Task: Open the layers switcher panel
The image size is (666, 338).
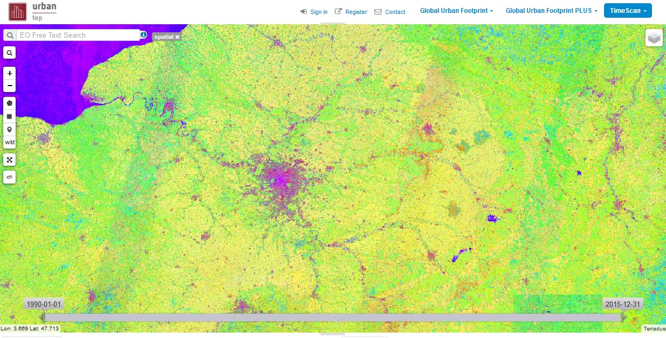Action: click(x=654, y=38)
